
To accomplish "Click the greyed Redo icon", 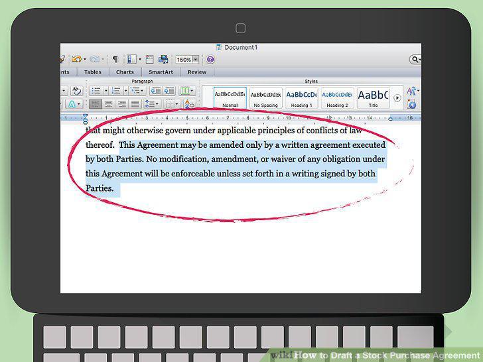I will [x=95, y=59].
